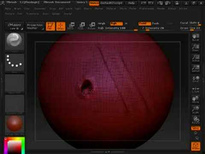Open the empty texture picker slot
This screenshot has width=205, height=154.
(x=15, y=104)
